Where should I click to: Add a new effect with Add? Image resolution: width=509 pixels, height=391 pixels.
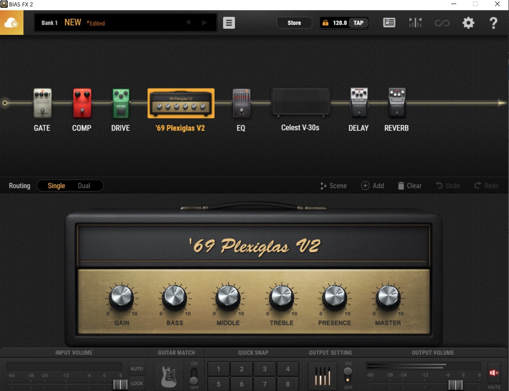tap(372, 185)
